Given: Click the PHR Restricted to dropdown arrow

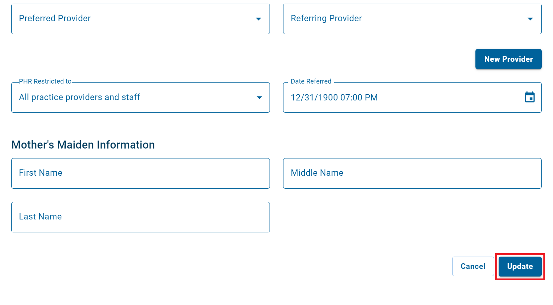Looking at the screenshot, I should (x=259, y=98).
